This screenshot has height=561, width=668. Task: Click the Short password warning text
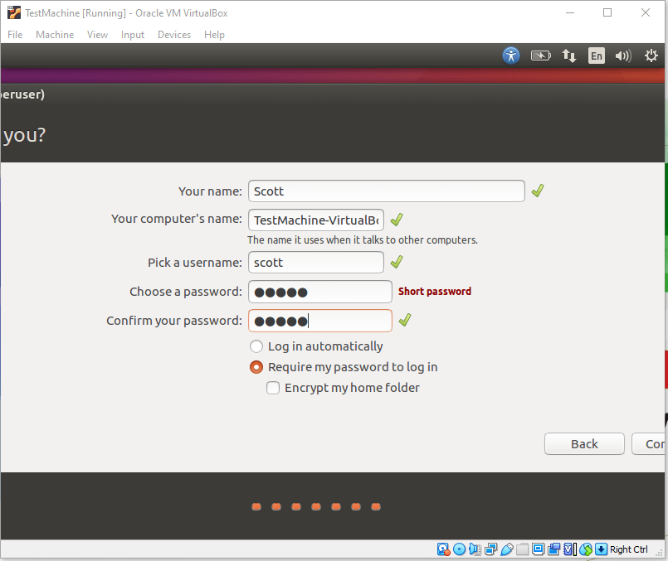tap(435, 292)
